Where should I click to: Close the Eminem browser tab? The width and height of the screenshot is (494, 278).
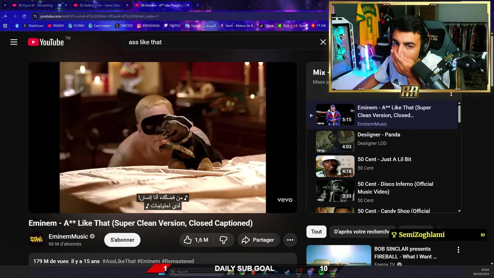188,5
